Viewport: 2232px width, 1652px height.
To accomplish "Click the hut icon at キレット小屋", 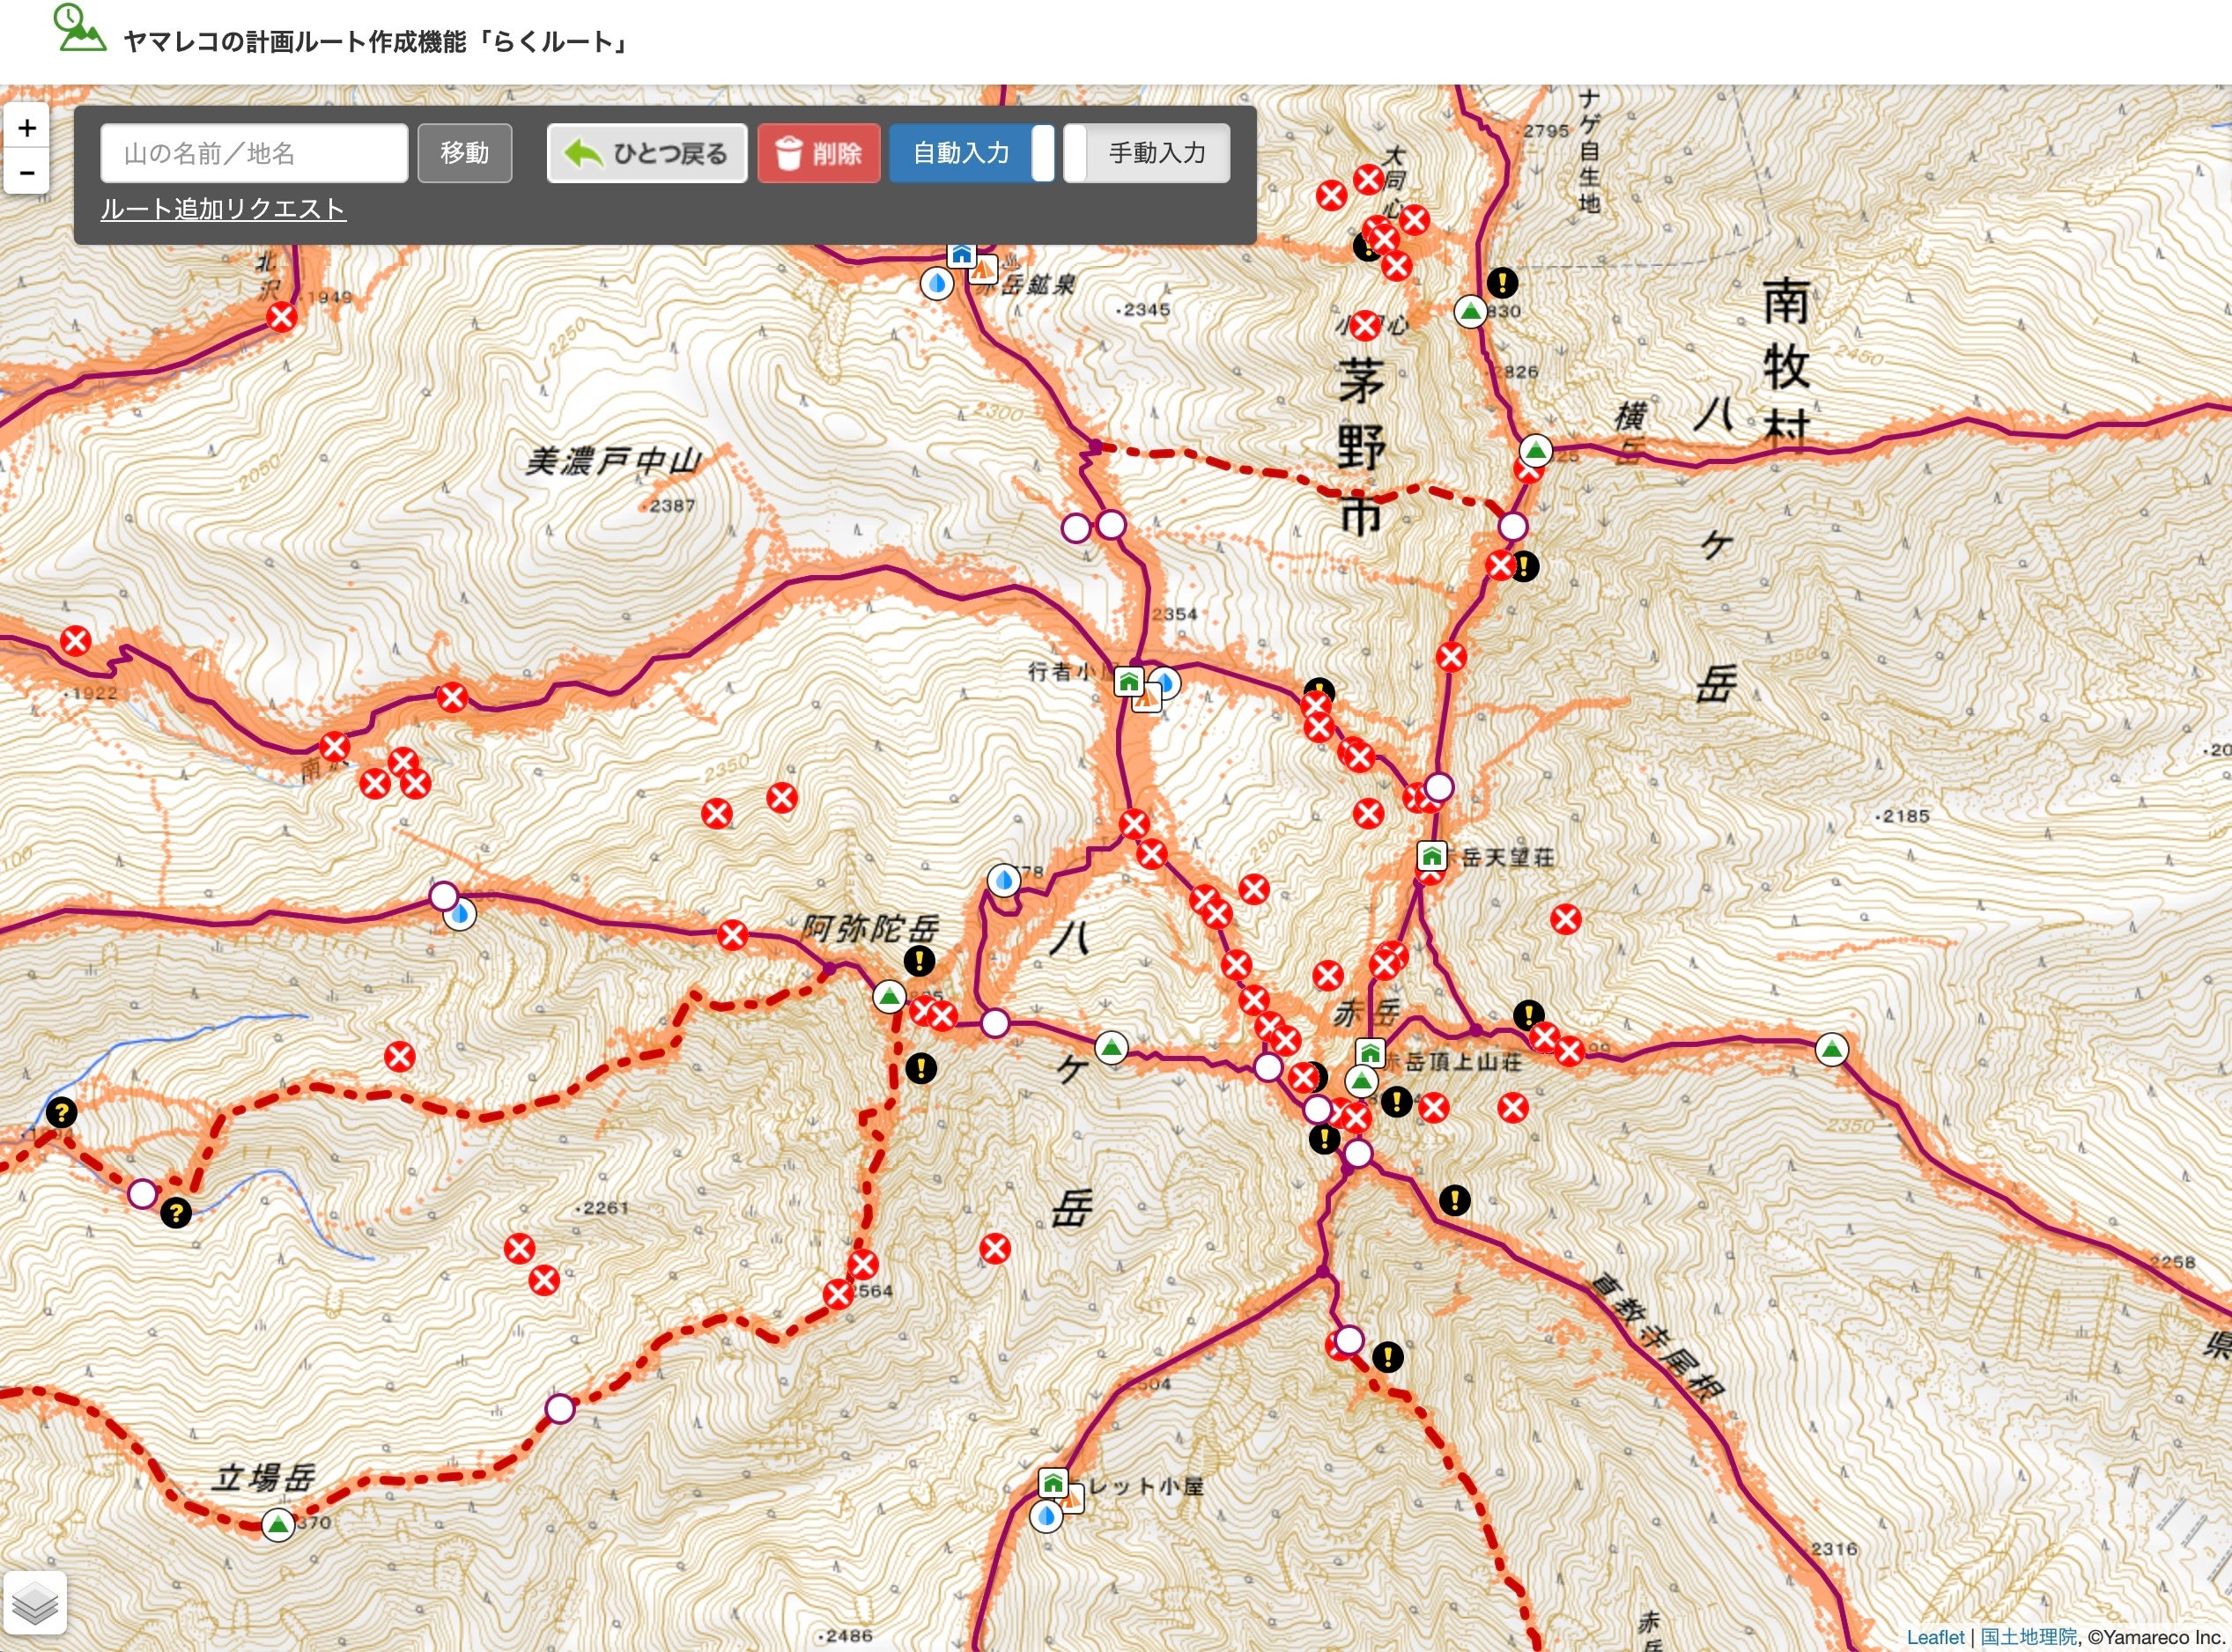I will [1053, 1481].
